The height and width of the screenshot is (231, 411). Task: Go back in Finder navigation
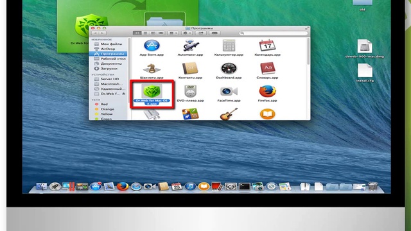click(95, 33)
